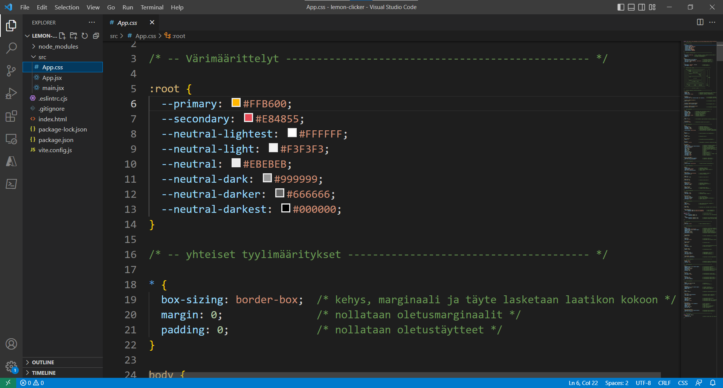
Task: Open remote window indicator in status bar
Action: (8, 383)
